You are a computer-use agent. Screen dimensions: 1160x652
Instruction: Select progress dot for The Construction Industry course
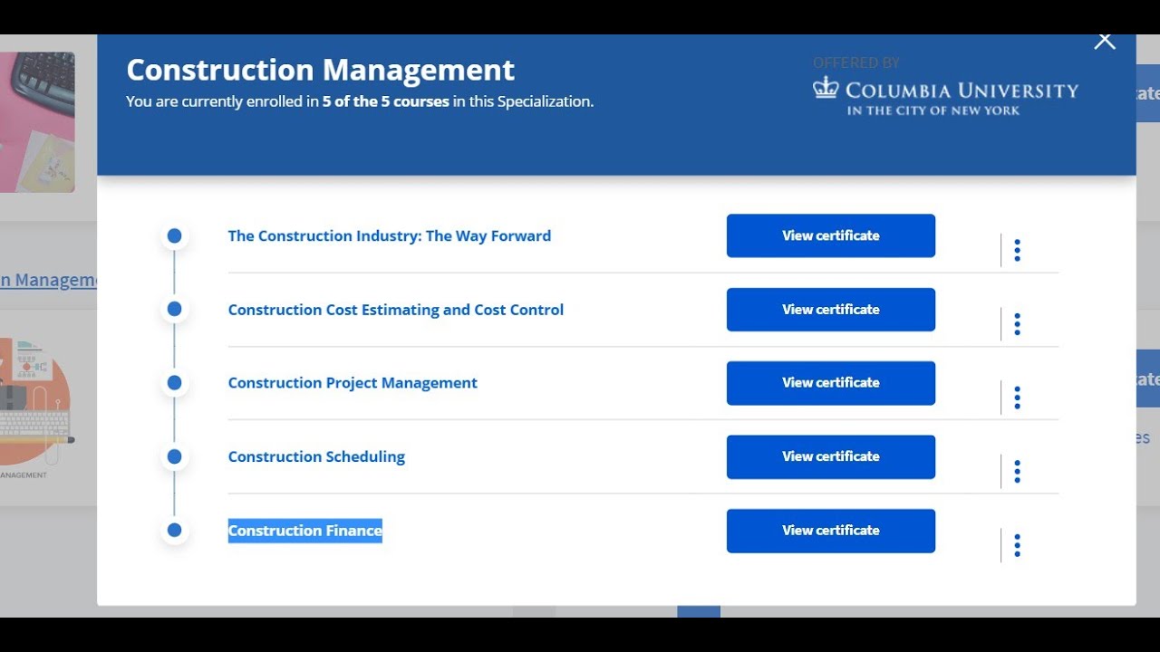point(174,236)
